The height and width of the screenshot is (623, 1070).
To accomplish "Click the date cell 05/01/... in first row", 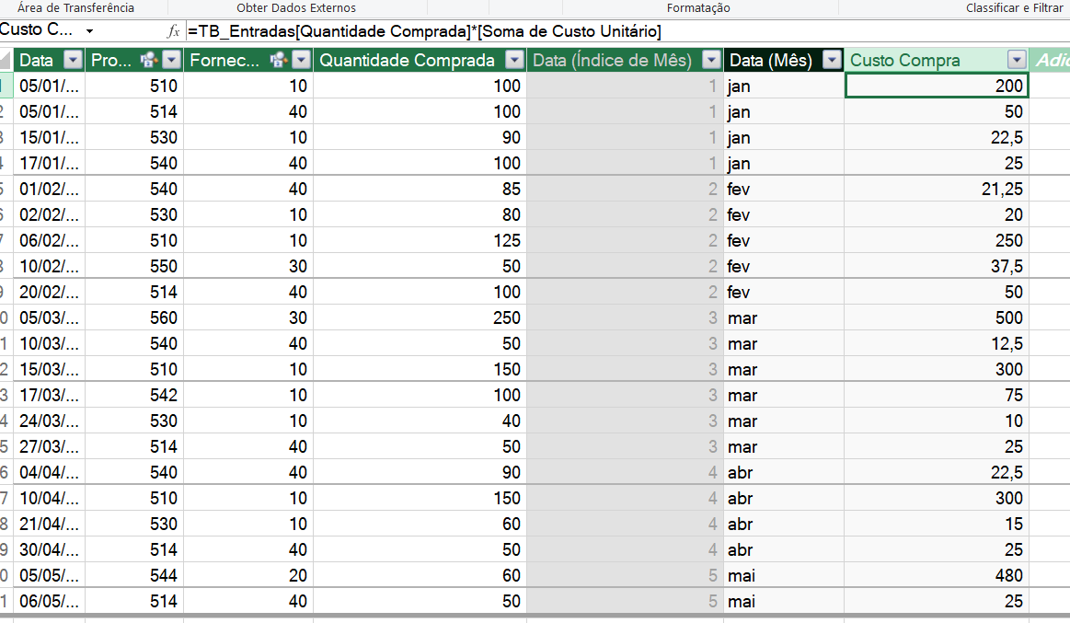I will coord(49,86).
